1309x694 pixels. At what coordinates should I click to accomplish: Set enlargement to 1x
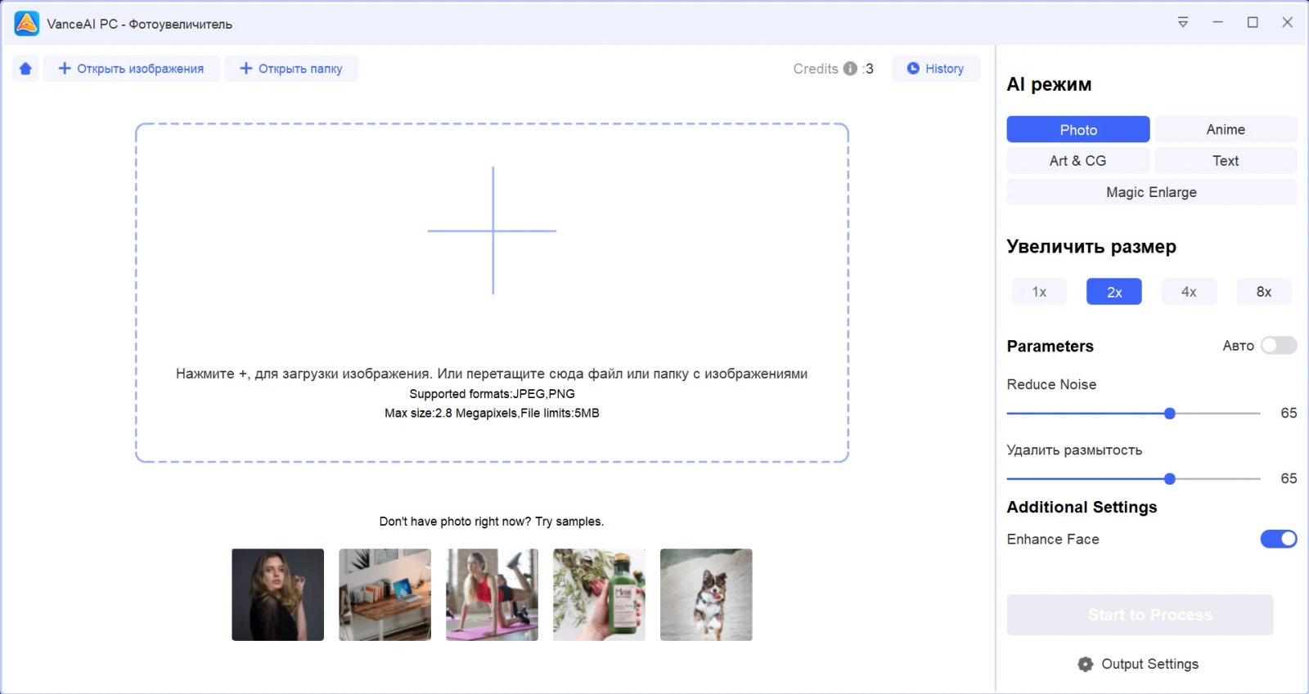pyautogui.click(x=1039, y=292)
